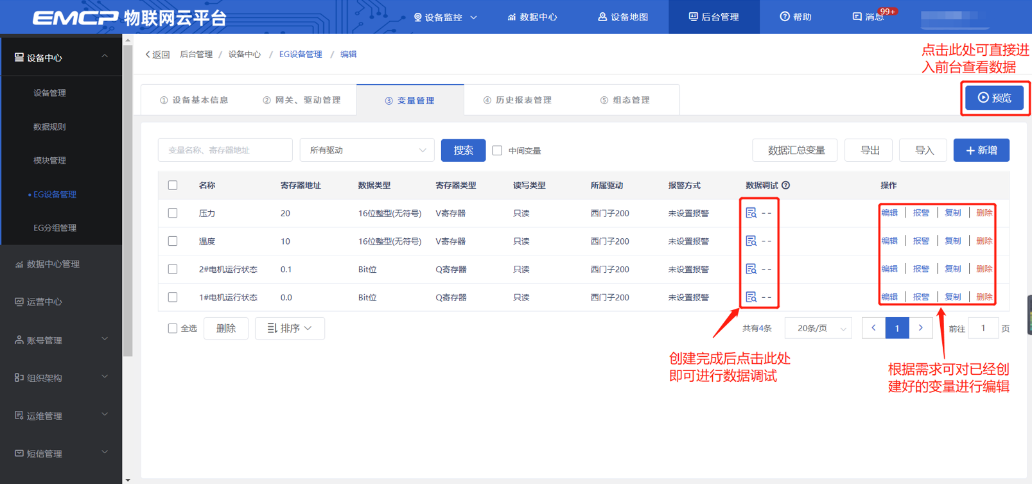Open data debug icon for 温度 row
Viewport: 1032px width, 484px height.
pos(751,241)
